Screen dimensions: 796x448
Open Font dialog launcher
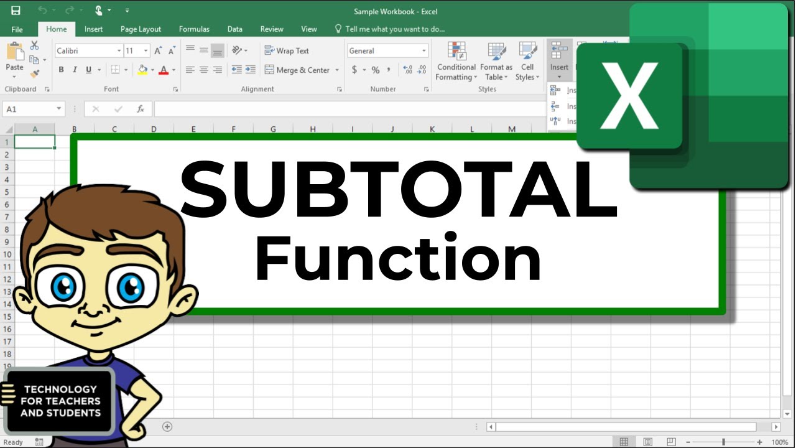[175, 90]
